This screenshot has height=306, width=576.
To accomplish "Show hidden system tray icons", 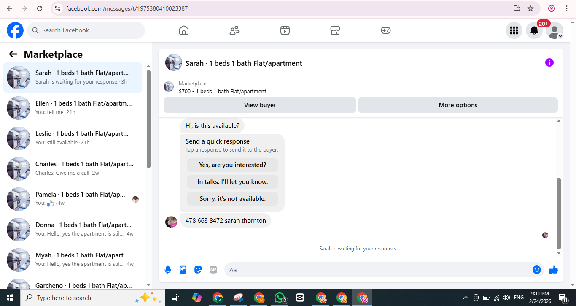I will (466, 298).
